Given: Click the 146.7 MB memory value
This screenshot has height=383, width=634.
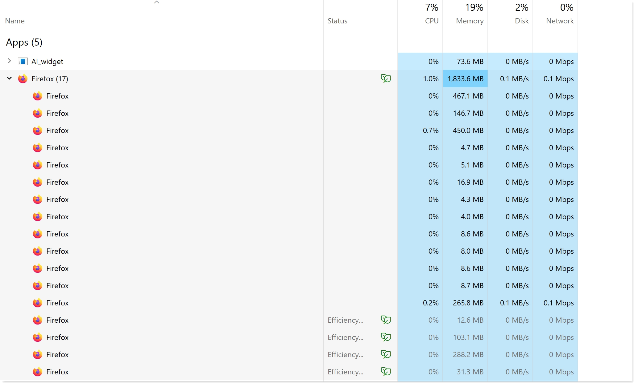Looking at the screenshot, I should click(468, 113).
